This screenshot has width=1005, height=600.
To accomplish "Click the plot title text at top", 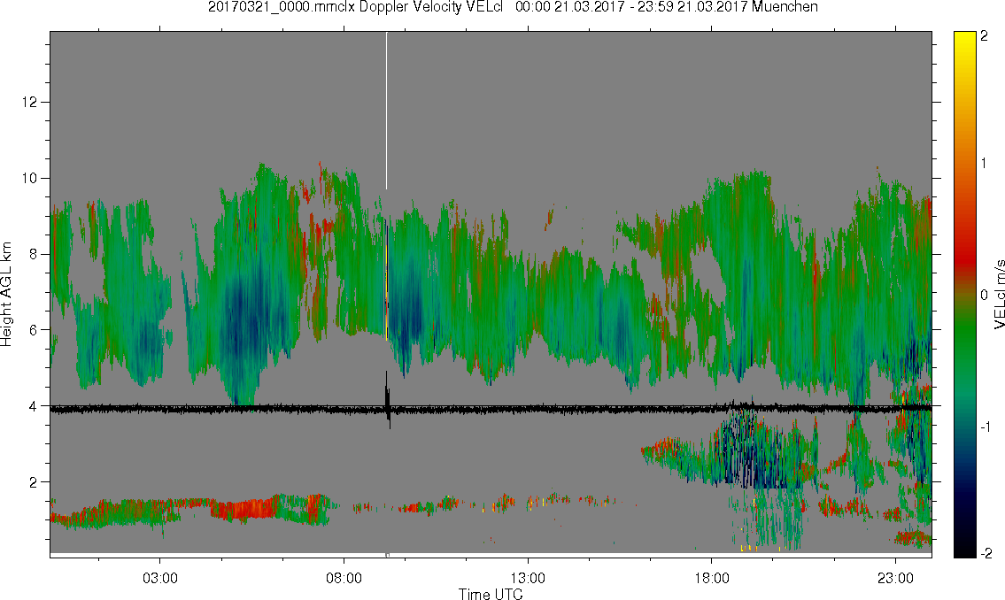I will (x=513, y=7).
